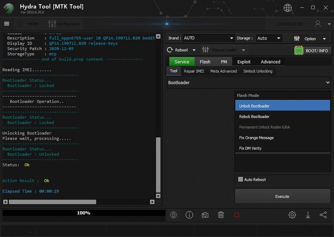Open the Brand AUTO dropdown
Image resolution: width=334 pixels, height=237 pixels.
208,38
